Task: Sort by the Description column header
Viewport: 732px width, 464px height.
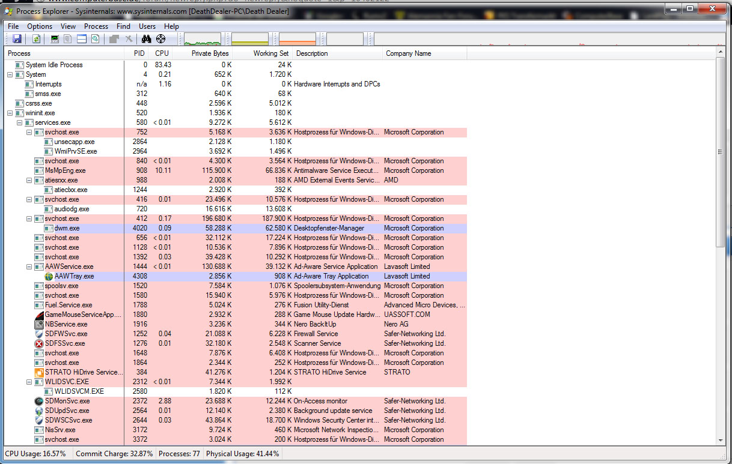Action: coord(338,53)
